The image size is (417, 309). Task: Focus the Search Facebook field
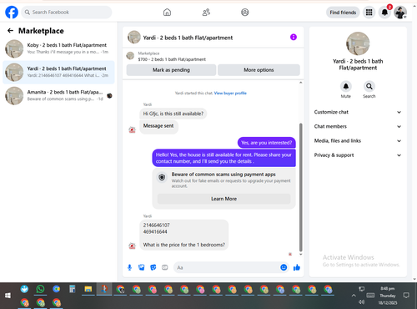pyautogui.click(x=67, y=13)
